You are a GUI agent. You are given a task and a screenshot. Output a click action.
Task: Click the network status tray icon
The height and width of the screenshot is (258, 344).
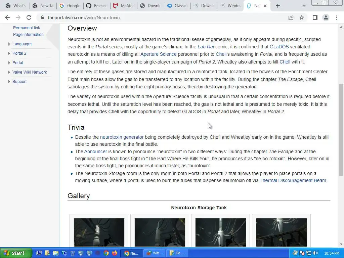pos(309,253)
